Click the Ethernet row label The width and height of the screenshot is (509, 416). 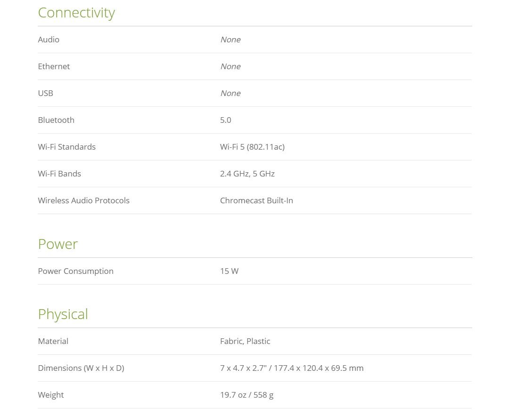pyautogui.click(x=54, y=66)
